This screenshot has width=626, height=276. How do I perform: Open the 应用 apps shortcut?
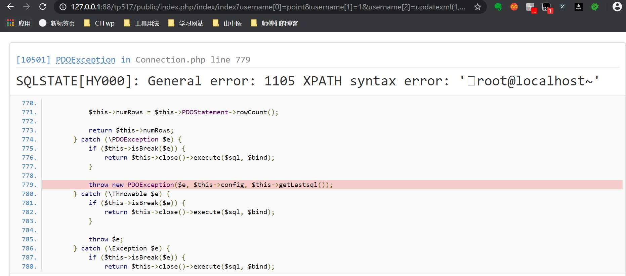19,23
